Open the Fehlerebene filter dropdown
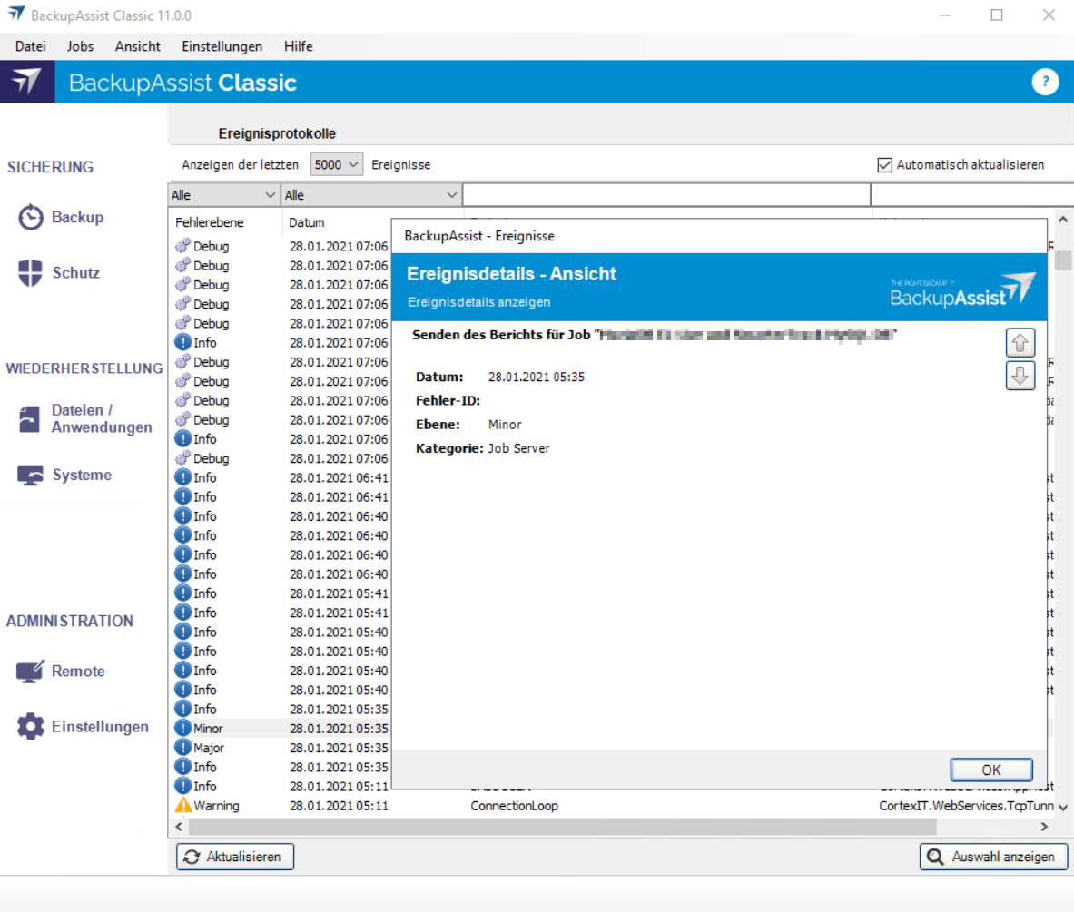The image size is (1074, 912). (223, 195)
